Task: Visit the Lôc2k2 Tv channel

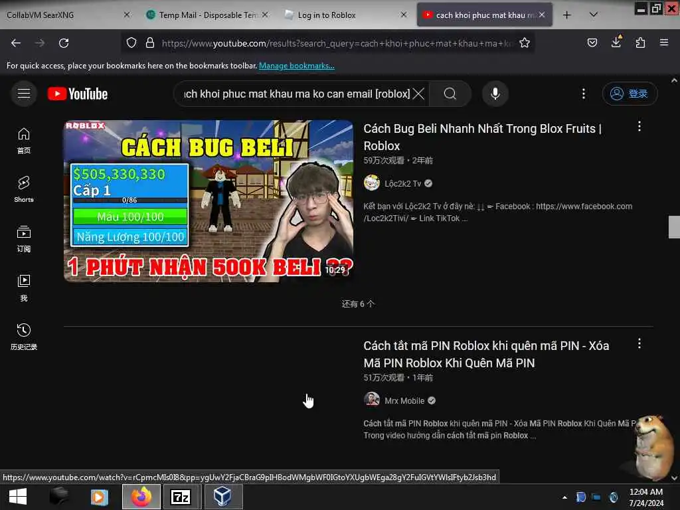Action: point(402,184)
